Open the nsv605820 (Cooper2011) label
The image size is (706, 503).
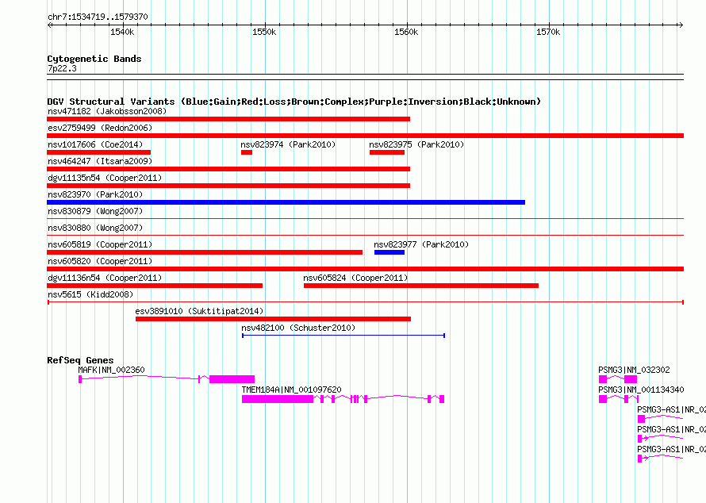click(x=100, y=261)
